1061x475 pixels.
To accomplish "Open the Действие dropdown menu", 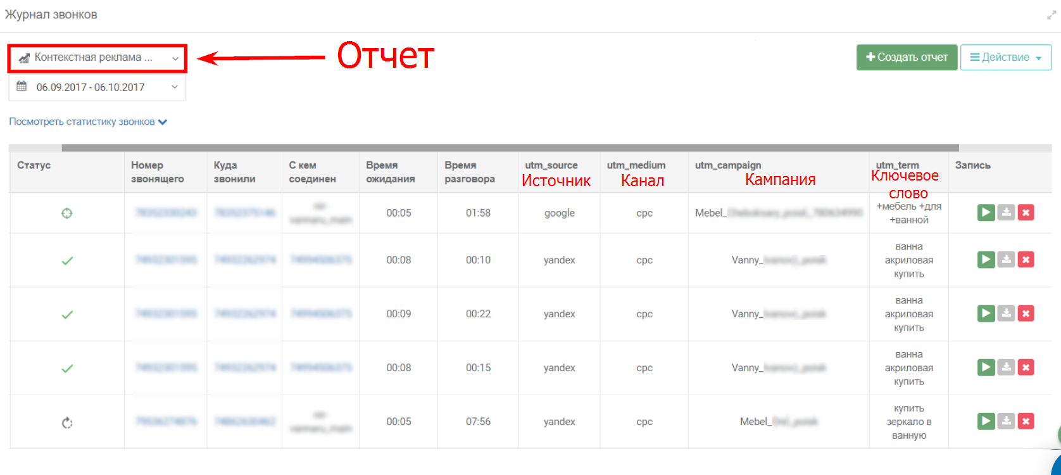I will click(x=1005, y=57).
